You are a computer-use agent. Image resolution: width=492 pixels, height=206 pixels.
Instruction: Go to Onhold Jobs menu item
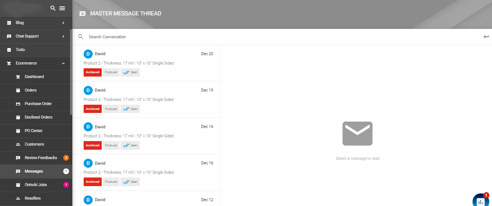pos(36,185)
